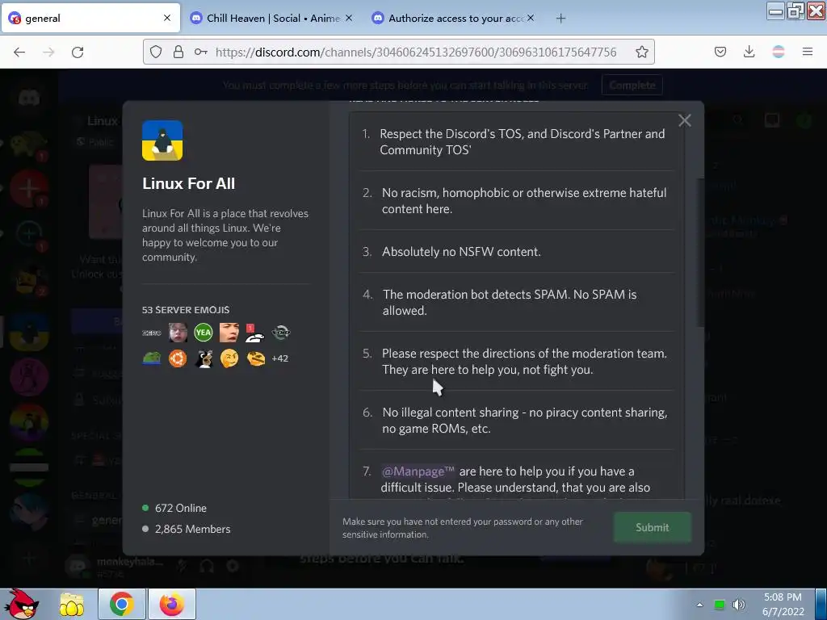Go back in Firefox
The width and height of the screenshot is (827, 620).
tap(19, 52)
